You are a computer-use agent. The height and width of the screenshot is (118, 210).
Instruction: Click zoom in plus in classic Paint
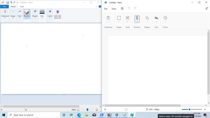[x=97, y=110]
